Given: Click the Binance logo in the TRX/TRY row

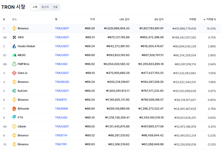Looking at the screenshot, I should 14,144.
